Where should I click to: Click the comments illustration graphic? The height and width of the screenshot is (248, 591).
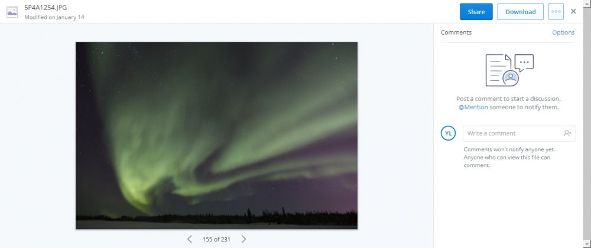click(x=509, y=70)
